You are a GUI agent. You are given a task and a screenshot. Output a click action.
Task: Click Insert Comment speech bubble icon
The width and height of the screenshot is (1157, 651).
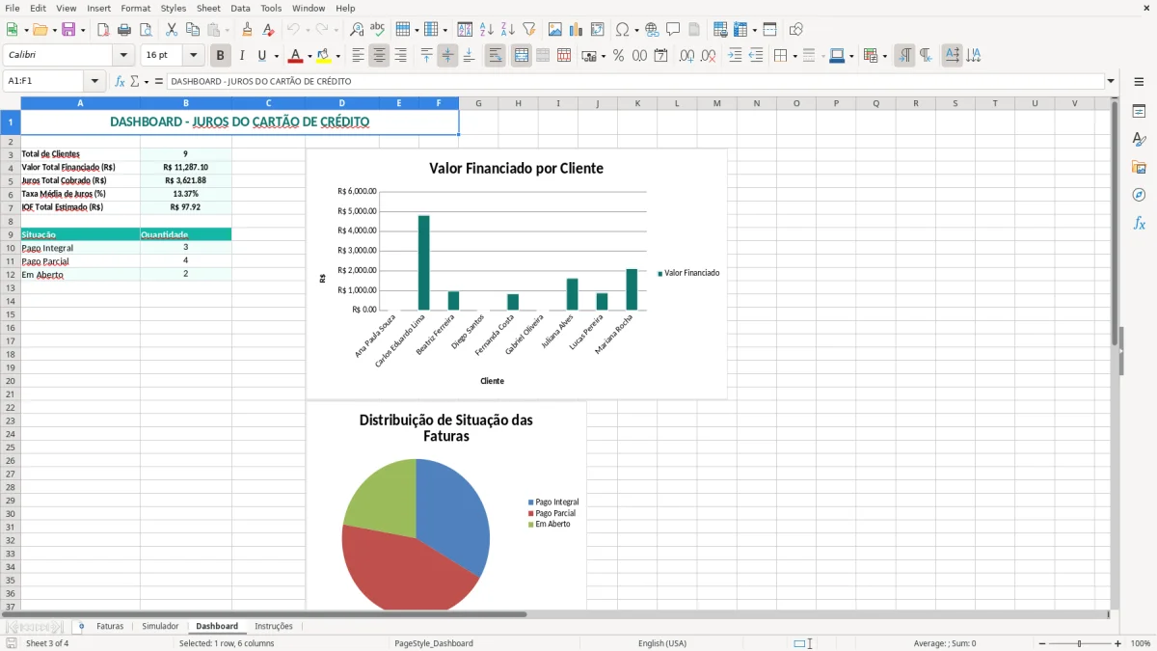coord(673,30)
